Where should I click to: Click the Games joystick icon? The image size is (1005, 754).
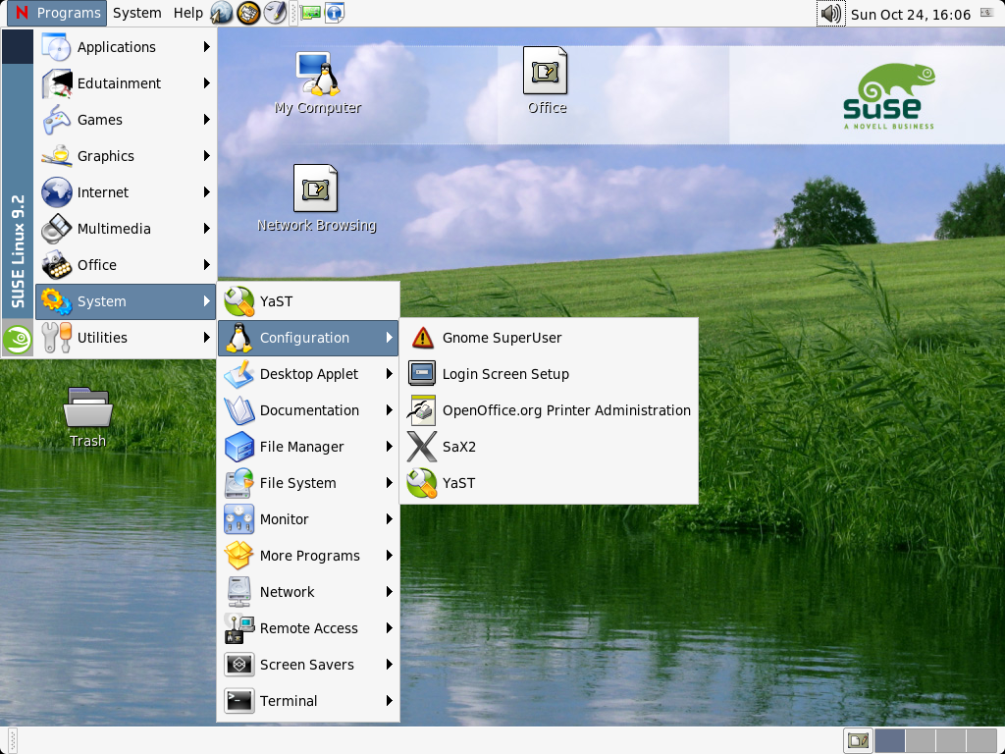tap(56, 120)
